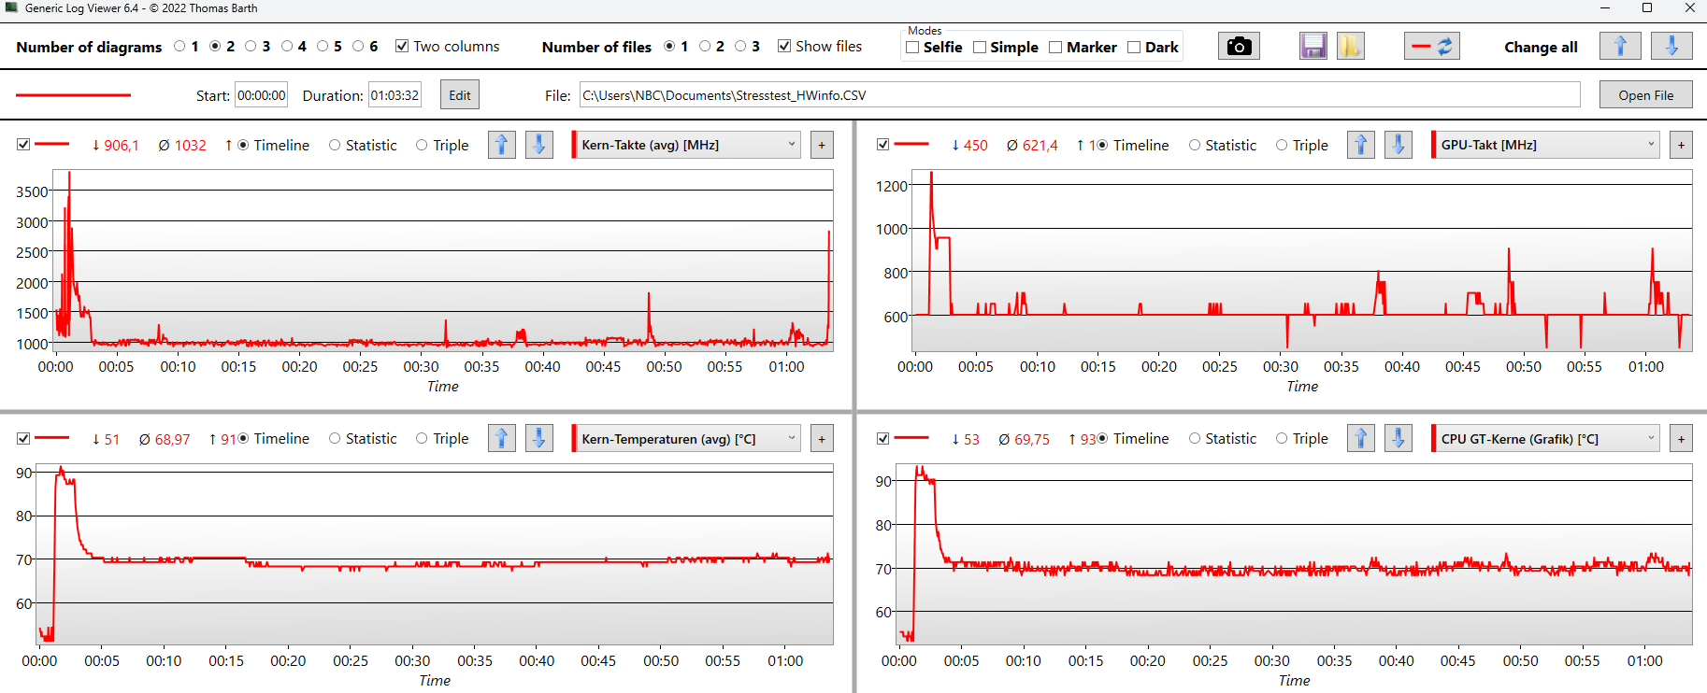
Task: Click plus button beside Kern-Temperaturen dropdown
Action: click(822, 439)
